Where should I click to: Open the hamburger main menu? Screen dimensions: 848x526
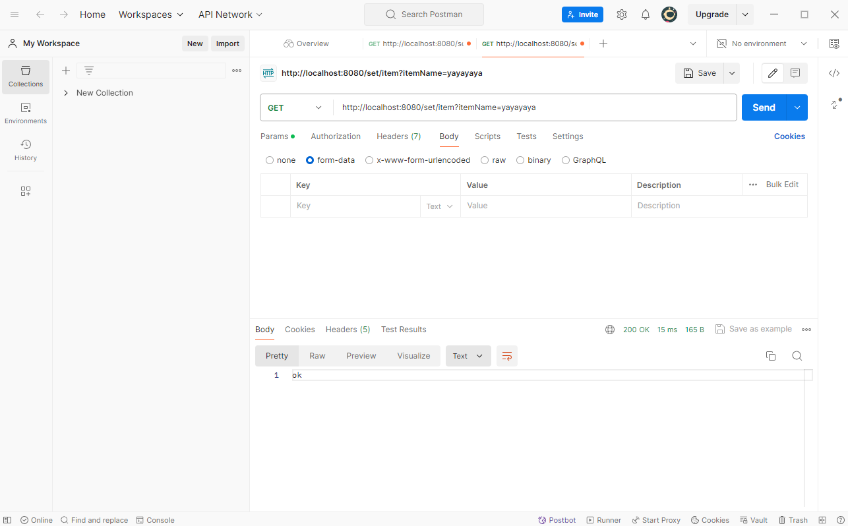tap(15, 15)
